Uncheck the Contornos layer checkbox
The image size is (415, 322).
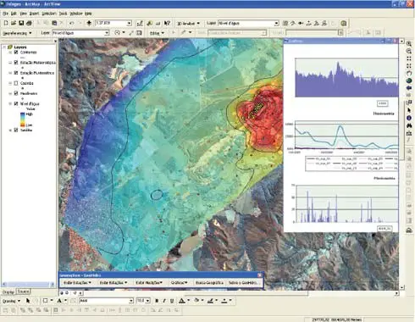point(16,53)
